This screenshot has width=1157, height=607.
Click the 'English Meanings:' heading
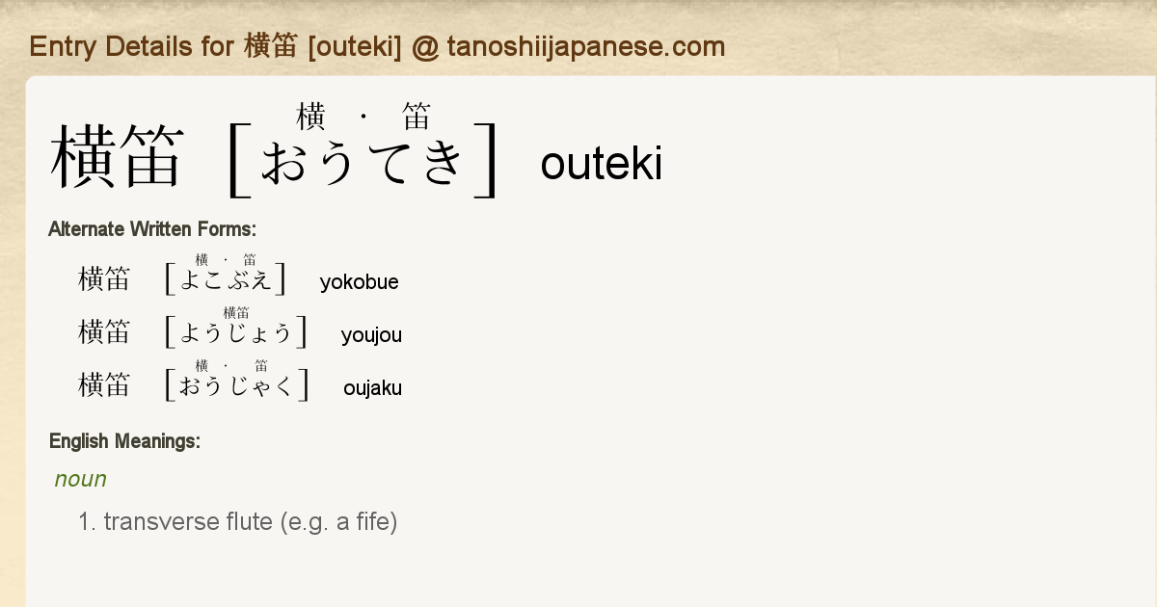pos(124,441)
